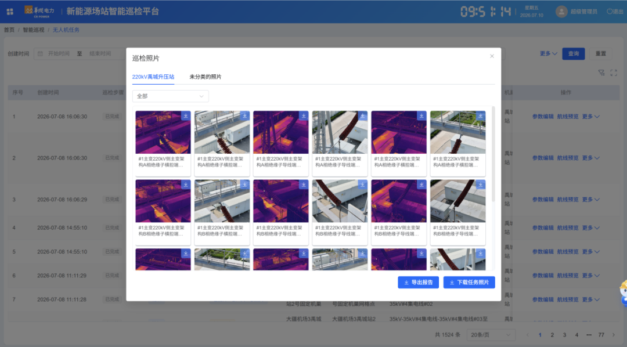Click the 退出 logout power icon
The image size is (627, 347).
610,12
